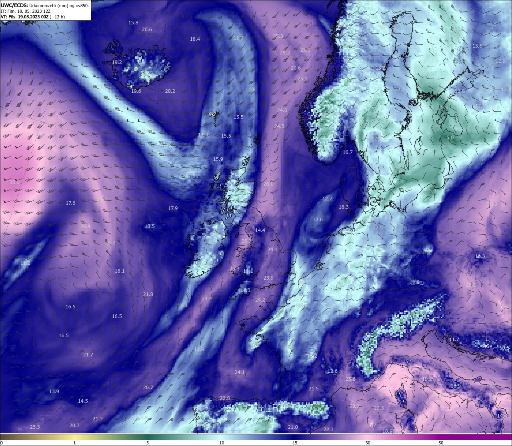The image size is (512, 446).
Task: Click the 16.7 value south of Norway
Action: tap(348, 152)
